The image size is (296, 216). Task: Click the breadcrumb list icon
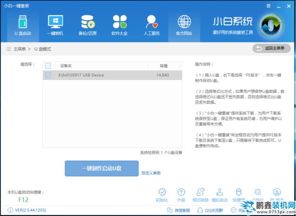click(8, 49)
